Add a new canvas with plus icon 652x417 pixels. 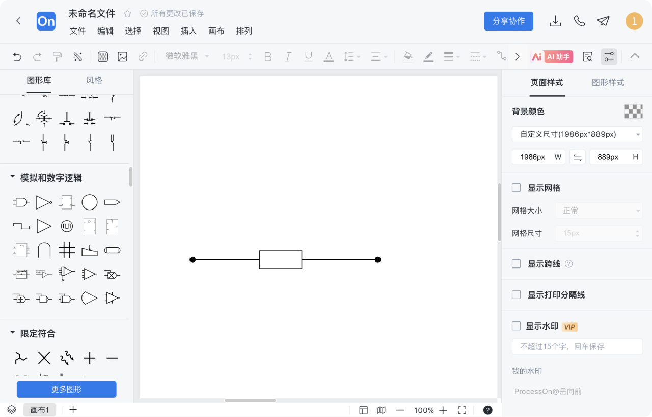pyautogui.click(x=73, y=410)
